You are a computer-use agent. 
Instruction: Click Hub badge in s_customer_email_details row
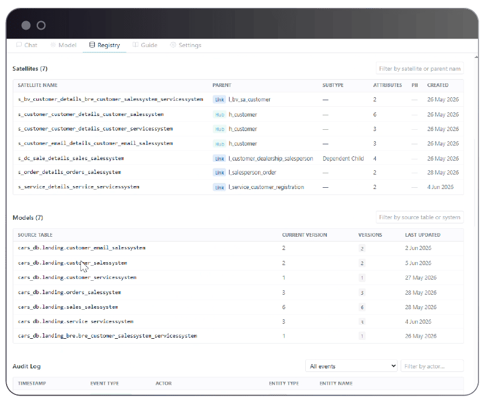[x=219, y=144]
